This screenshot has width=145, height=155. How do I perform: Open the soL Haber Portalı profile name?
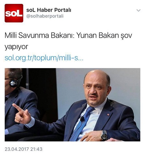(x=49, y=10)
